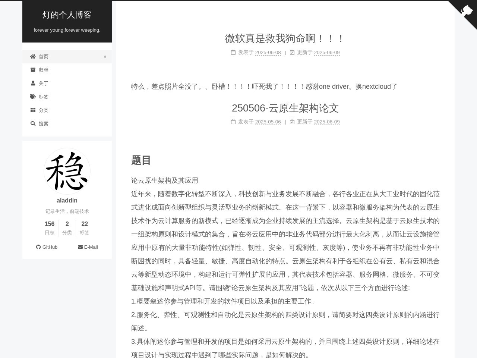Open the 归档 menu item
Image resolution: width=477 pixels, height=358 pixels.
tap(44, 70)
